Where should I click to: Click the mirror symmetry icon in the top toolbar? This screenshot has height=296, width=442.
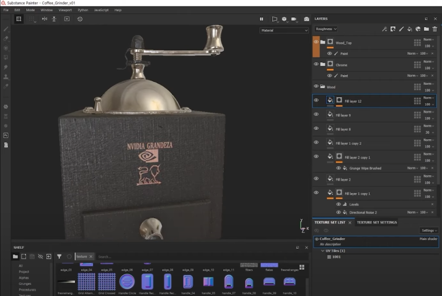45,19
